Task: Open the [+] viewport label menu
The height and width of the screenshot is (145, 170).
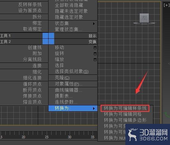Action: coord(167,5)
